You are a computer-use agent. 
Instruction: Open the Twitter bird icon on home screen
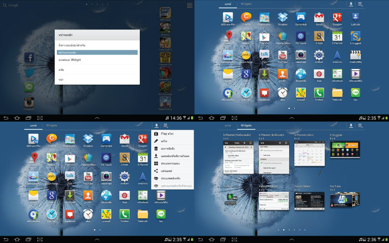[x=29, y=72]
